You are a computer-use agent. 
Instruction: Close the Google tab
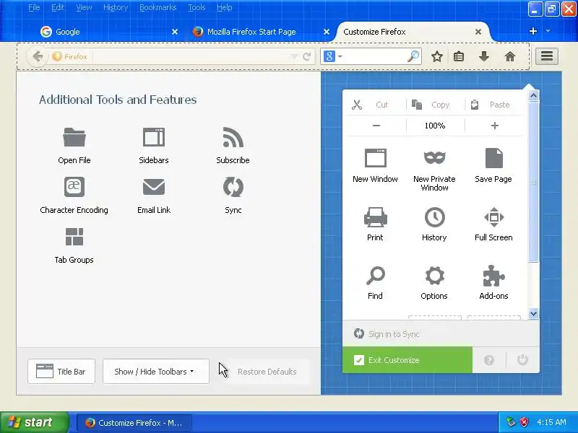175,32
